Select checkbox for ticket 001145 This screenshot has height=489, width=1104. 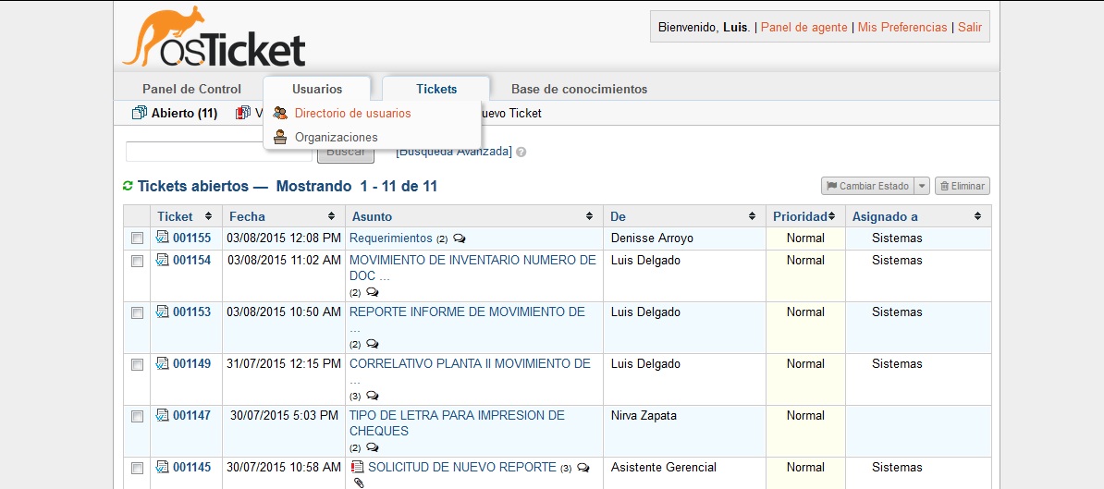(x=137, y=468)
